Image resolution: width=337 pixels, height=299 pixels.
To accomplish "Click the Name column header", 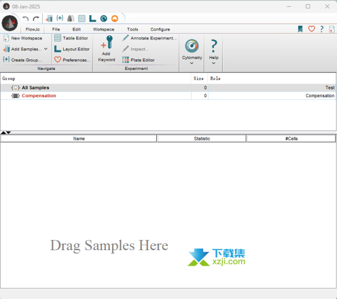I will coord(78,139).
